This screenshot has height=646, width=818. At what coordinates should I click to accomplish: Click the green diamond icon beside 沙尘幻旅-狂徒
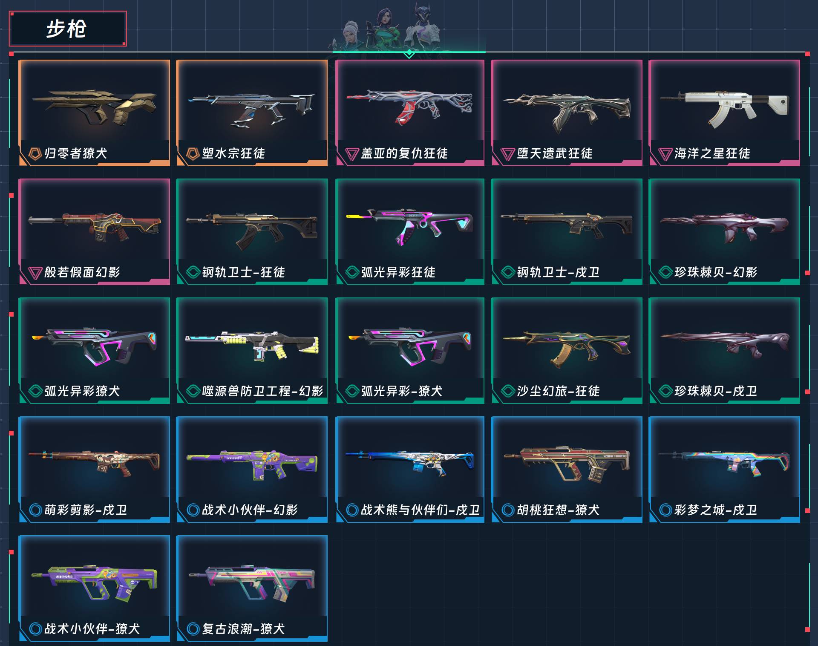(507, 391)
